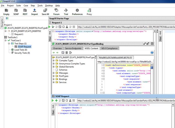Run SOAP Request step with green play

point(52,100)
